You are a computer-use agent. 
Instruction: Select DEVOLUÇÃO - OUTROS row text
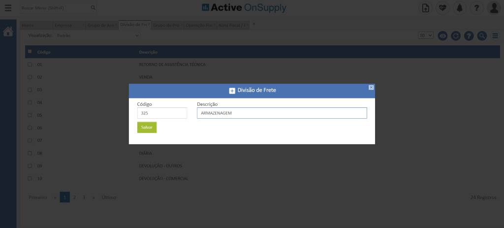point(160,166)
